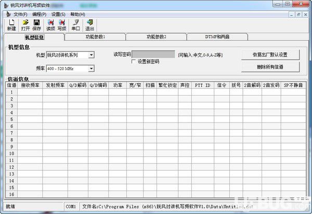Click the 繁忙锁定 column header
The height and width of the screenshot is (214, 312).
point(167,85)
